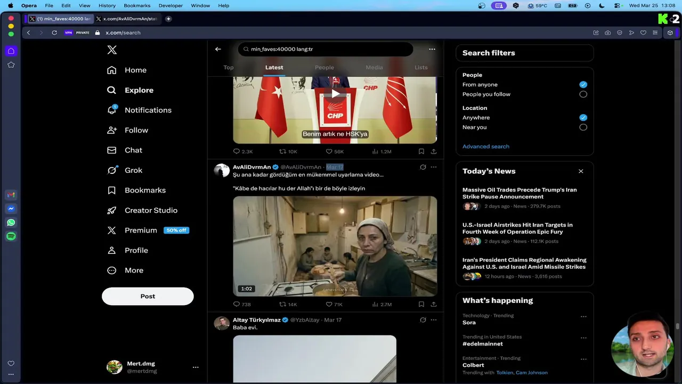Reload page in Opera toolbar
Screen dimensions: 682x384
tap(54, 33)
